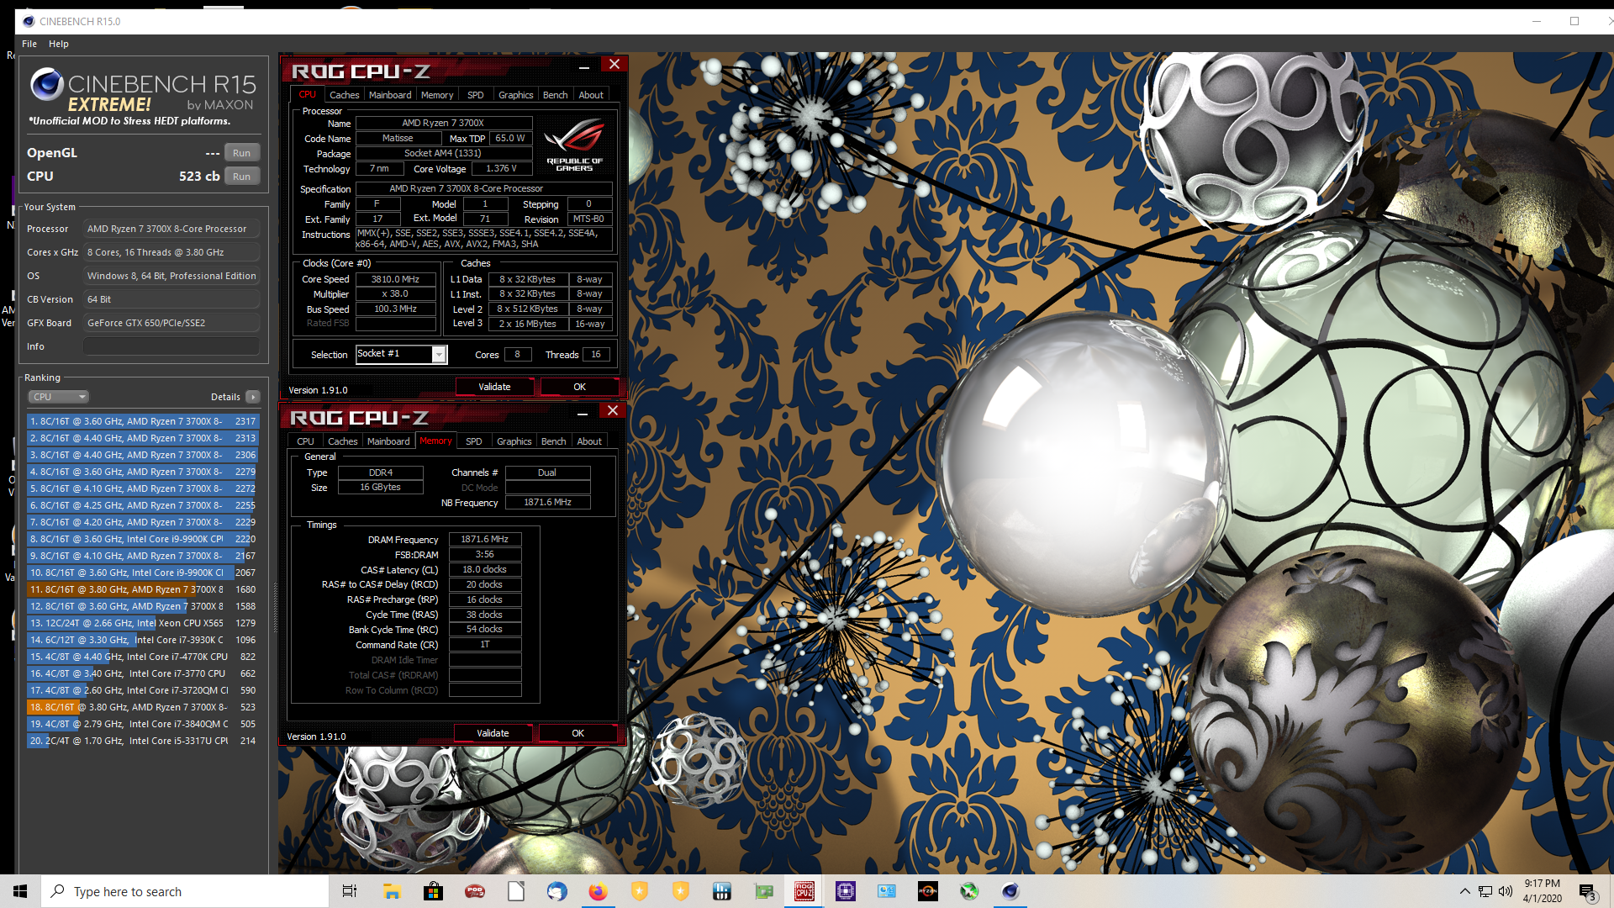Switch to Caches tab in processor CPU-Z window

[x=344, y=95]
